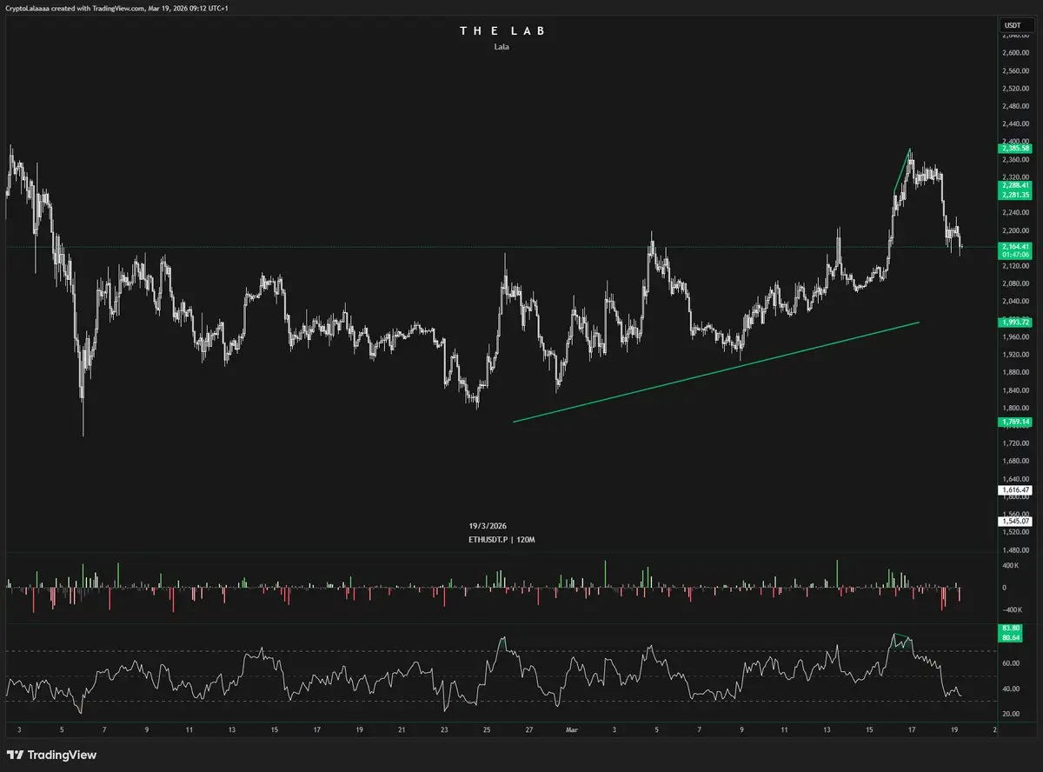Click the CryptoLalaaaa created with TradingView.com caption
1043x772 pixels.
tap(117, 8)
